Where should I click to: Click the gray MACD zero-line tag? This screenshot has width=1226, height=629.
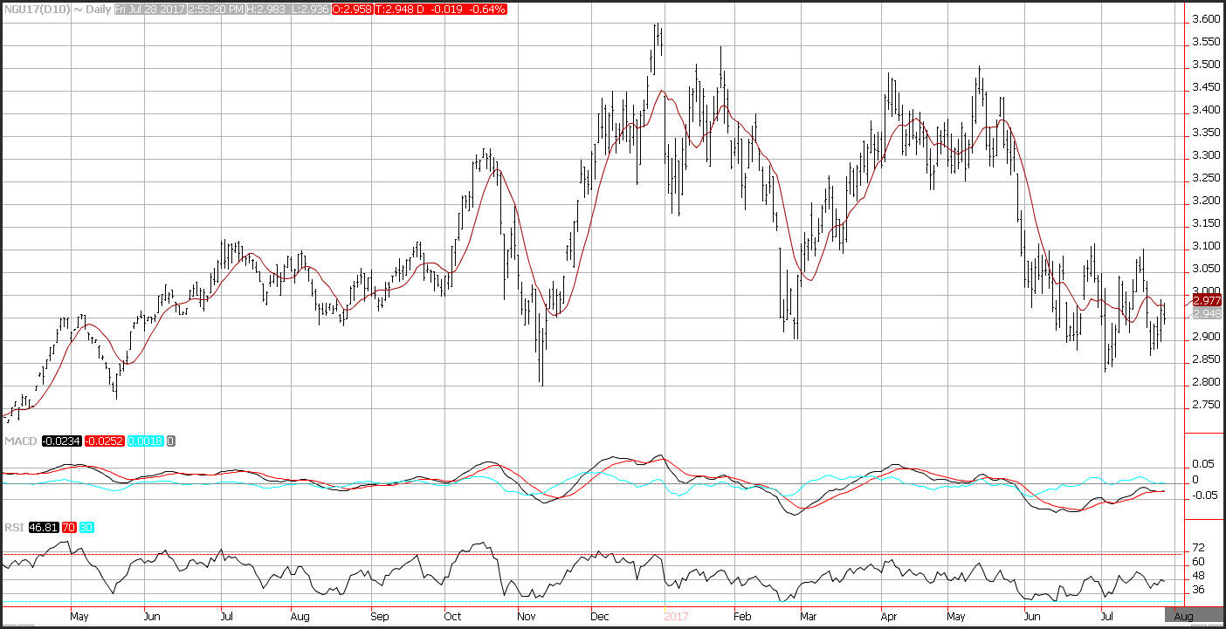pos(171,441)
